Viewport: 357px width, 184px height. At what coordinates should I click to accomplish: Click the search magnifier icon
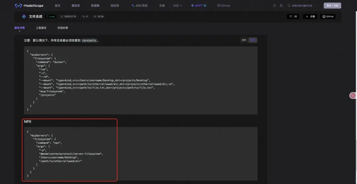(289, 6)
